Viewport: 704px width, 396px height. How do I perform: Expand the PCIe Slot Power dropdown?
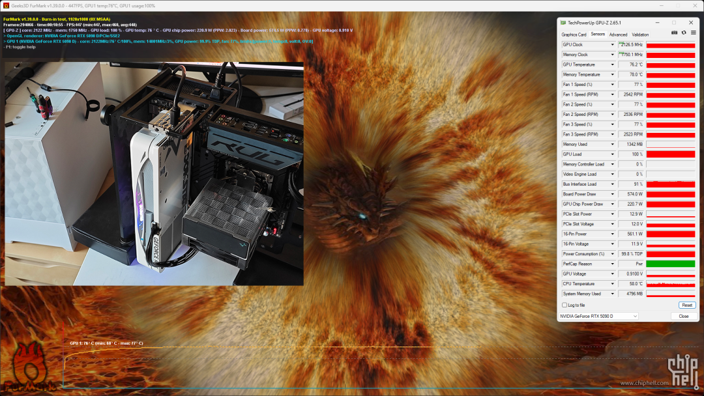click(612, 214)
